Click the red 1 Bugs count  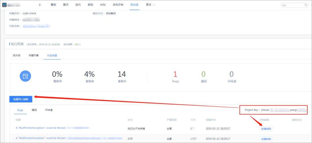pyautogui.click(x=175, y=74)
